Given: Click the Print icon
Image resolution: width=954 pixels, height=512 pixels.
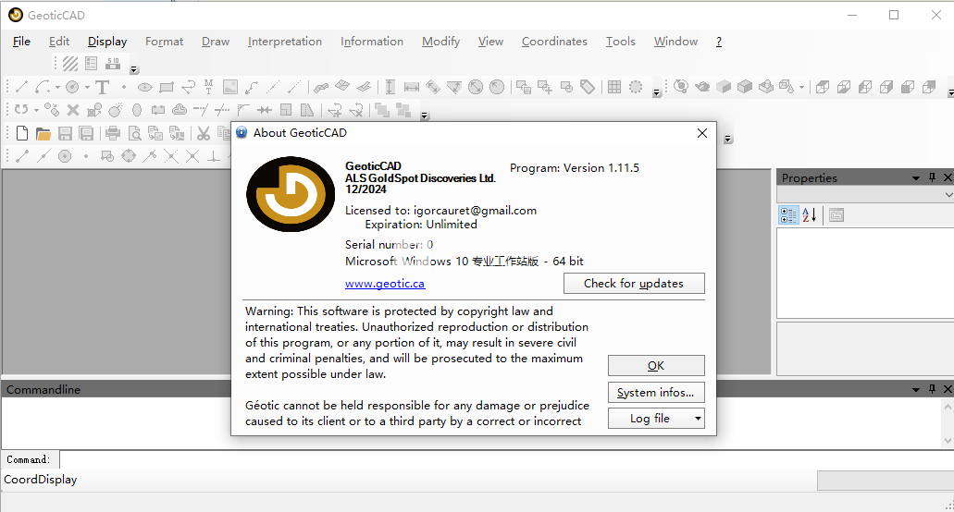Looking at the screenshot, I should click(113, 133).
